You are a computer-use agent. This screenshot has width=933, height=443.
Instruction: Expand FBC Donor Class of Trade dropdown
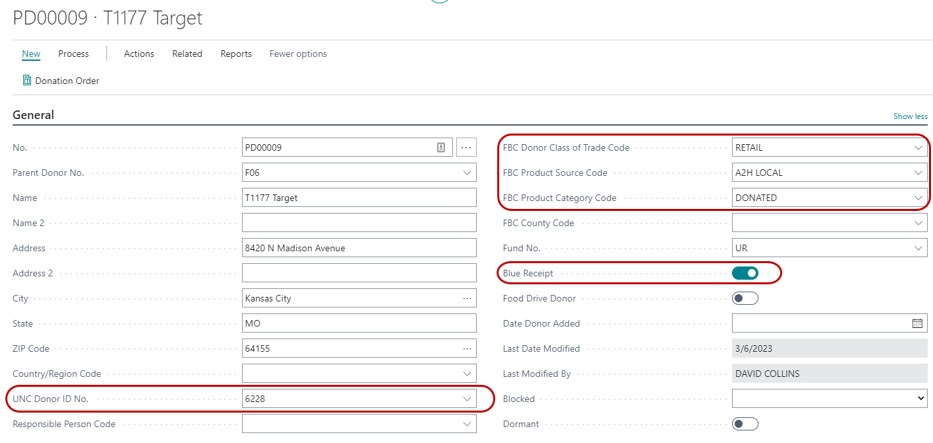click(x=918, y=147)
